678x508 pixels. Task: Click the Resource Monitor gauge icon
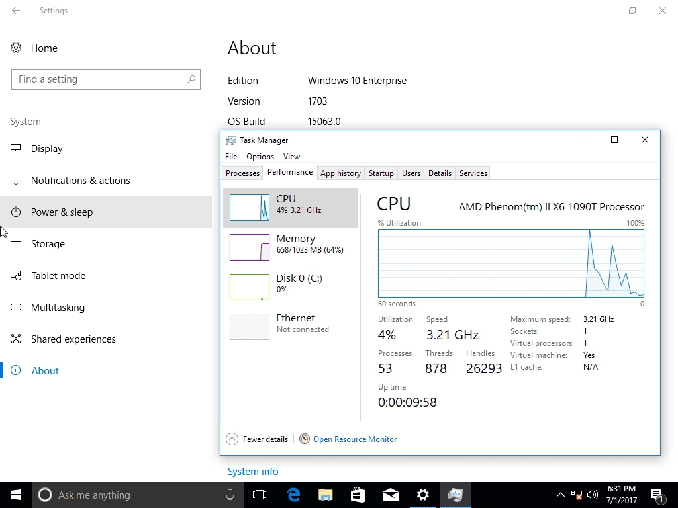305,439
